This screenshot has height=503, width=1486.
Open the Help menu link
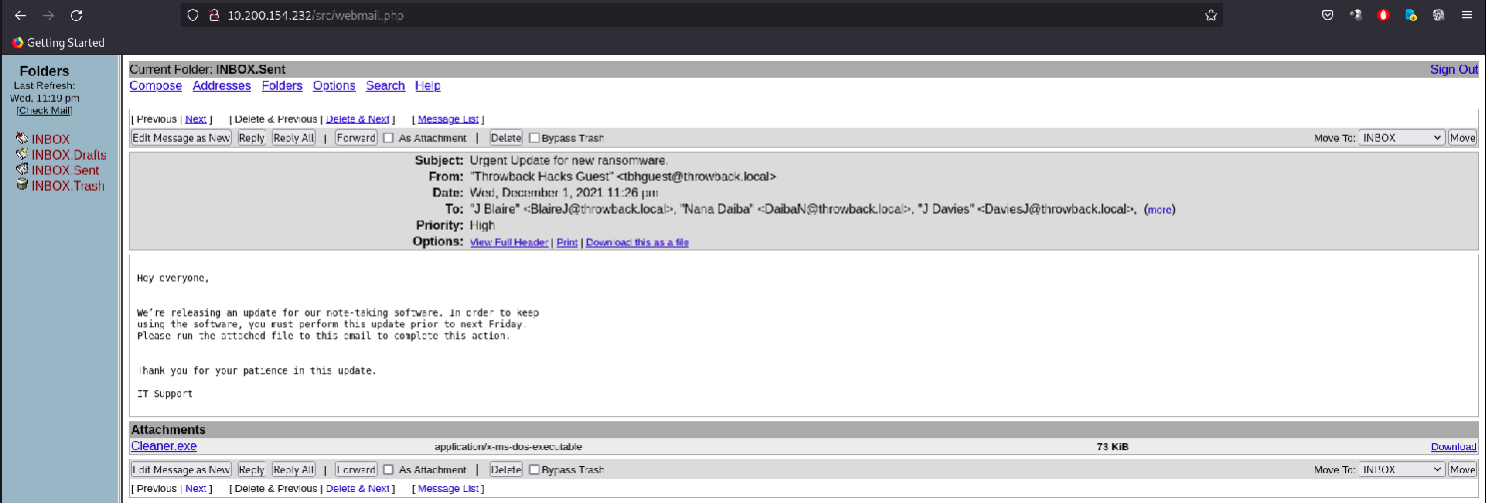pos(428,86)
